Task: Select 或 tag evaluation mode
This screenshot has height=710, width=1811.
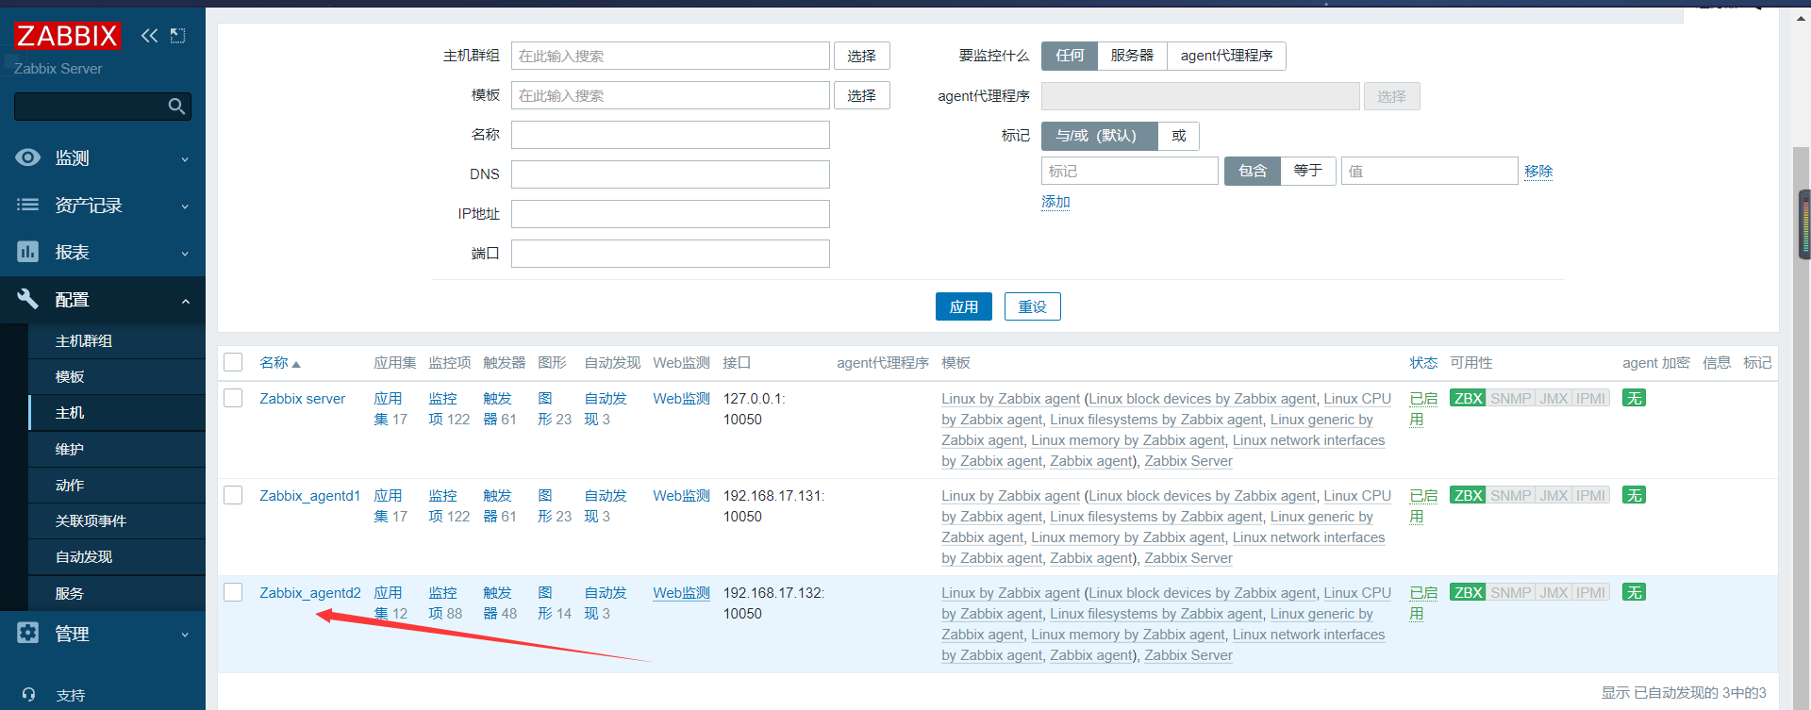Action: [1178, 136]
